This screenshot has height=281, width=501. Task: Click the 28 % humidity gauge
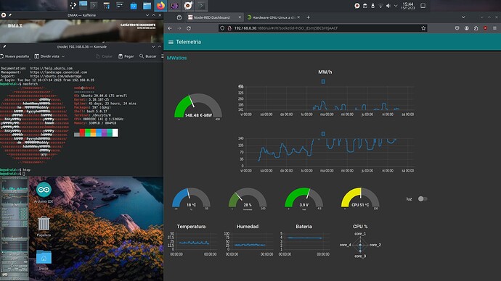click(x=248, y=199)
